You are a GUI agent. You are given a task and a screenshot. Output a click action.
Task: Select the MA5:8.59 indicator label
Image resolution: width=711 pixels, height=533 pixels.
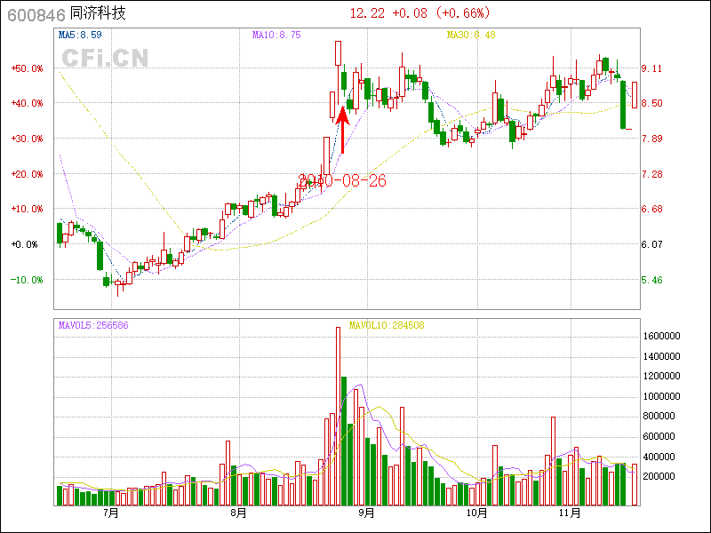pos(80,35)
